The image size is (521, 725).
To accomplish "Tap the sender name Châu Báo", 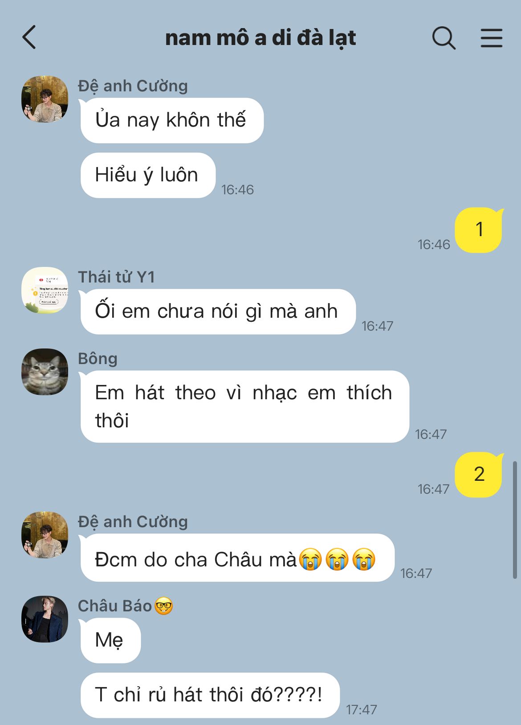I will coord(115,606).
